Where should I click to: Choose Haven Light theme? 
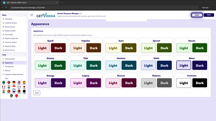pos(184,48)
